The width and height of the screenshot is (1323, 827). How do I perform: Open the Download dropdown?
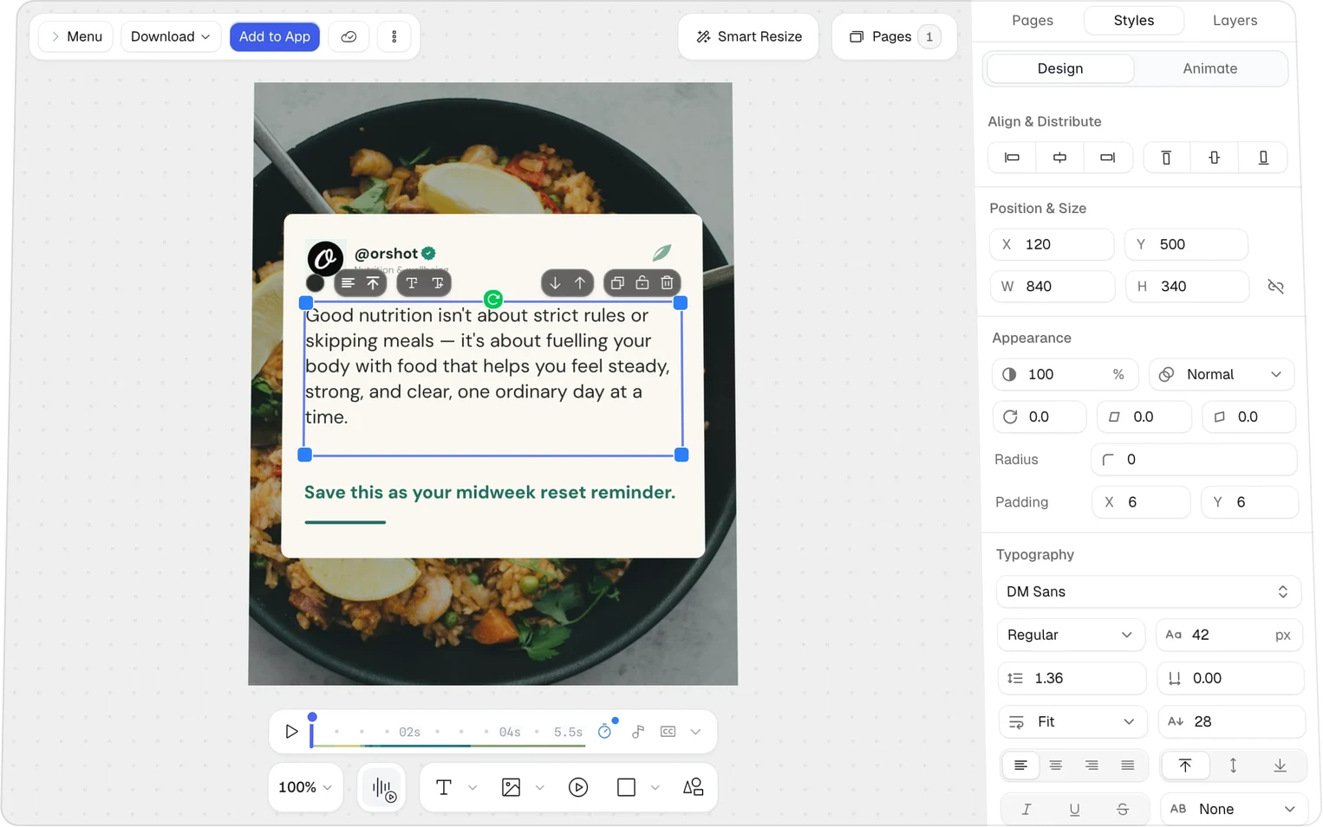(171, 36)
